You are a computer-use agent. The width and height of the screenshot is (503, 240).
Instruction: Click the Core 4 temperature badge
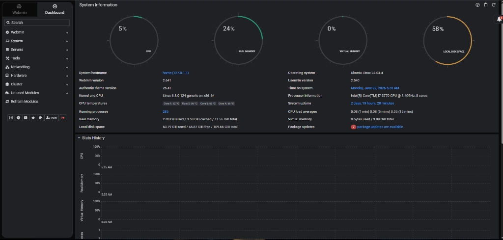[226, 104]
